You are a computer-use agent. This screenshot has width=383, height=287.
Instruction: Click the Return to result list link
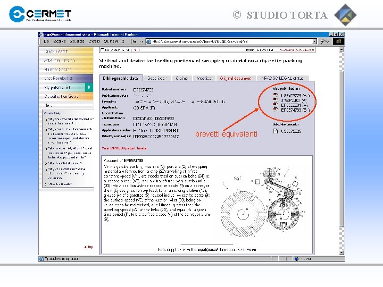coord(260,50)
